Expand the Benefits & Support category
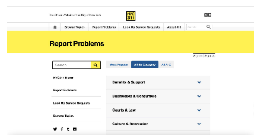Screen dimensions: 258x138 tap(199, 82)
